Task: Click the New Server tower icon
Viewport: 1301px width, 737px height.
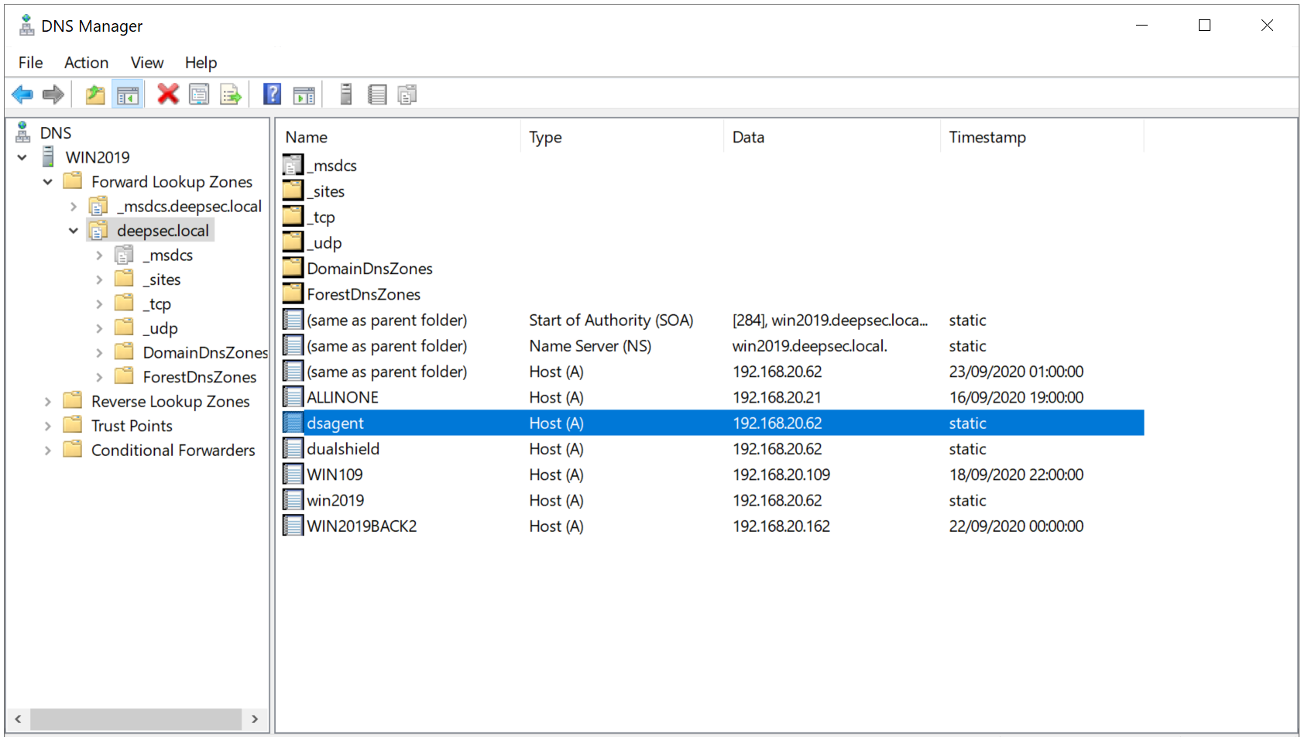Action: [x=346, y=94]
